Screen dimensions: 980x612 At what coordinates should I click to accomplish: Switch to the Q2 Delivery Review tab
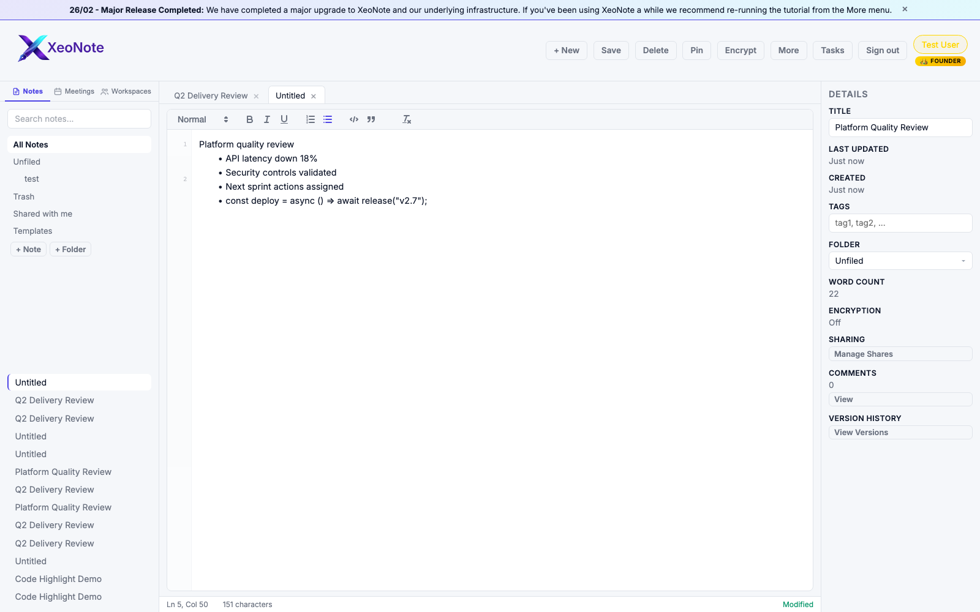click(x=211, y=95)
